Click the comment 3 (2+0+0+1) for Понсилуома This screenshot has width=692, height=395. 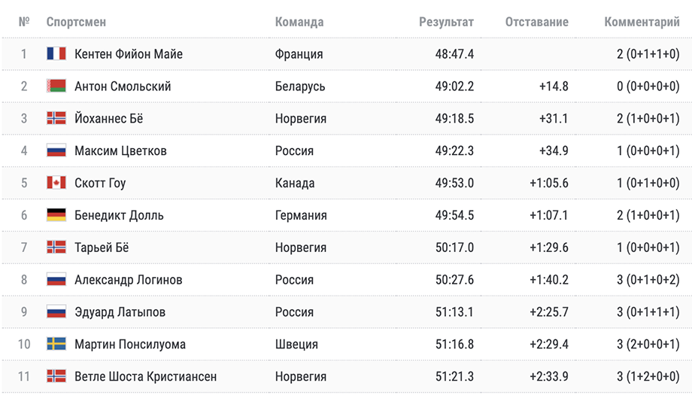[x=648, y=345]
